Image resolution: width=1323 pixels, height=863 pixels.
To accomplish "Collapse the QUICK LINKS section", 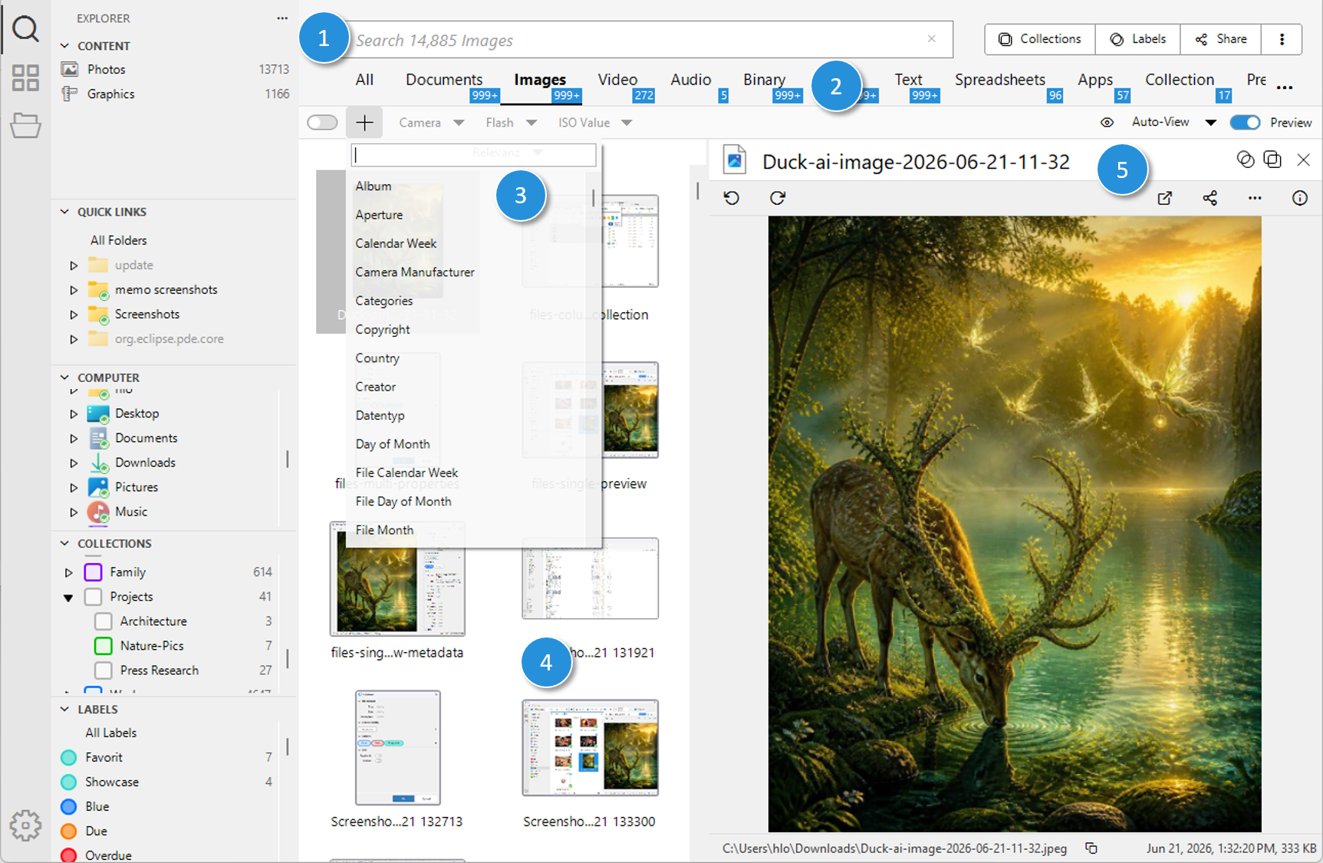I will tap(65, 212).
